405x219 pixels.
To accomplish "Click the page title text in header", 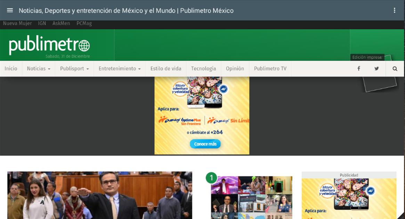I will click(x=126, y=10).
